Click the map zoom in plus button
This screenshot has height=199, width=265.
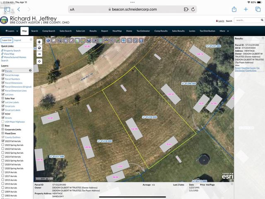click(x=39, y=42)
